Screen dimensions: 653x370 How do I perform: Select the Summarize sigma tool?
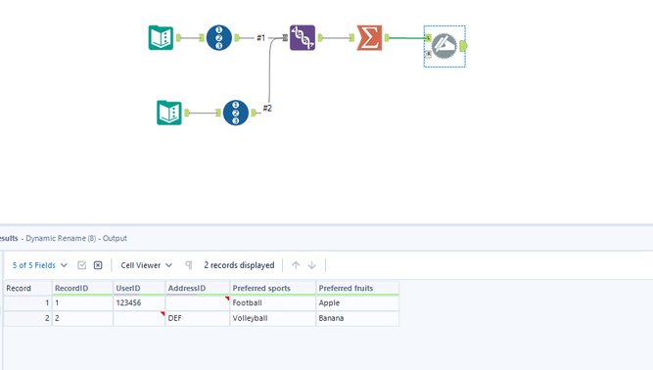coord(369,38)
